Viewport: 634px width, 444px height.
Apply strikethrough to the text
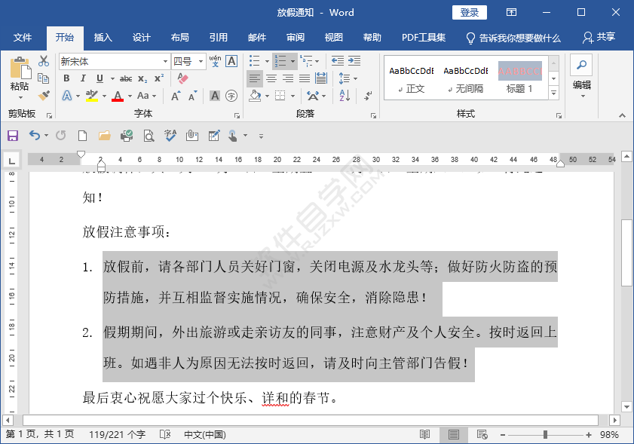(126, 78)
